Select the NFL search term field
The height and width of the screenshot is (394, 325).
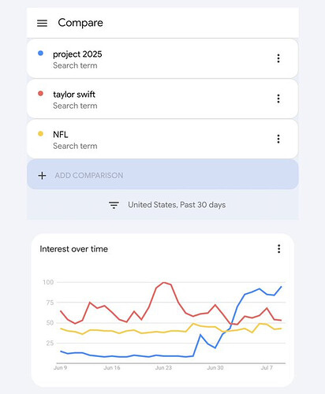pyautogui.click(x=162, y=139)
